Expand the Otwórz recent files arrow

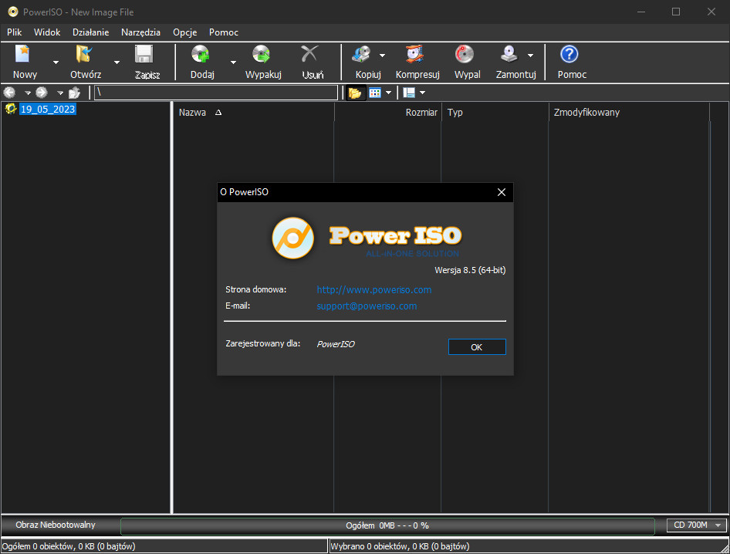[x=117, y=62]
